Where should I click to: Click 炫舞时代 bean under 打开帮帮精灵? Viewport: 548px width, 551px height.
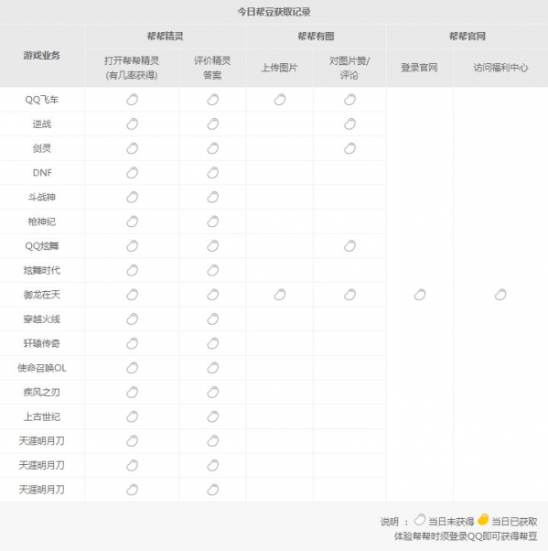pos(132,270)
